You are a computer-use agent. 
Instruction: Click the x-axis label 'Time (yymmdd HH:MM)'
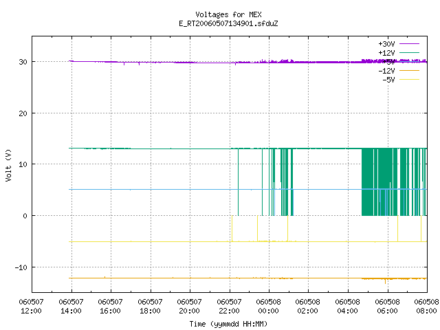click(x=228, y=324)
